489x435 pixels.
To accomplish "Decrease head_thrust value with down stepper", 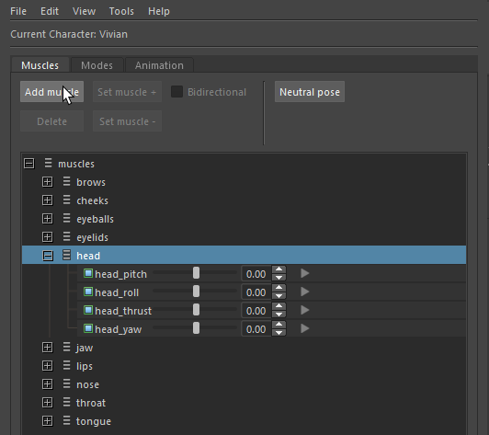I will pos(279,315).
